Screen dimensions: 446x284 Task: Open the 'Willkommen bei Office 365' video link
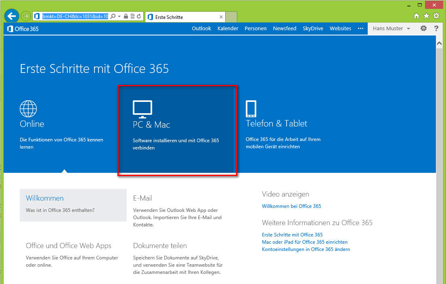tap(291, 206)
